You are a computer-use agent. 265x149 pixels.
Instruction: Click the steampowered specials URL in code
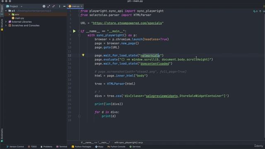pos(127,23)
